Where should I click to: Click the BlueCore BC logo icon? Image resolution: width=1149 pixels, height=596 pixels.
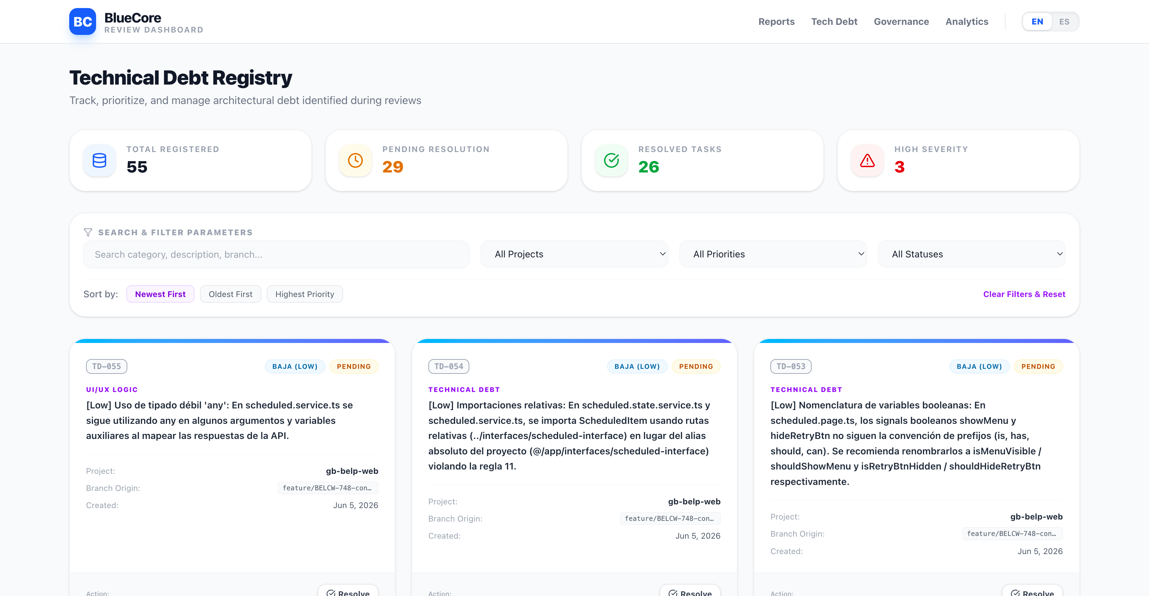(x=83, y=21)
